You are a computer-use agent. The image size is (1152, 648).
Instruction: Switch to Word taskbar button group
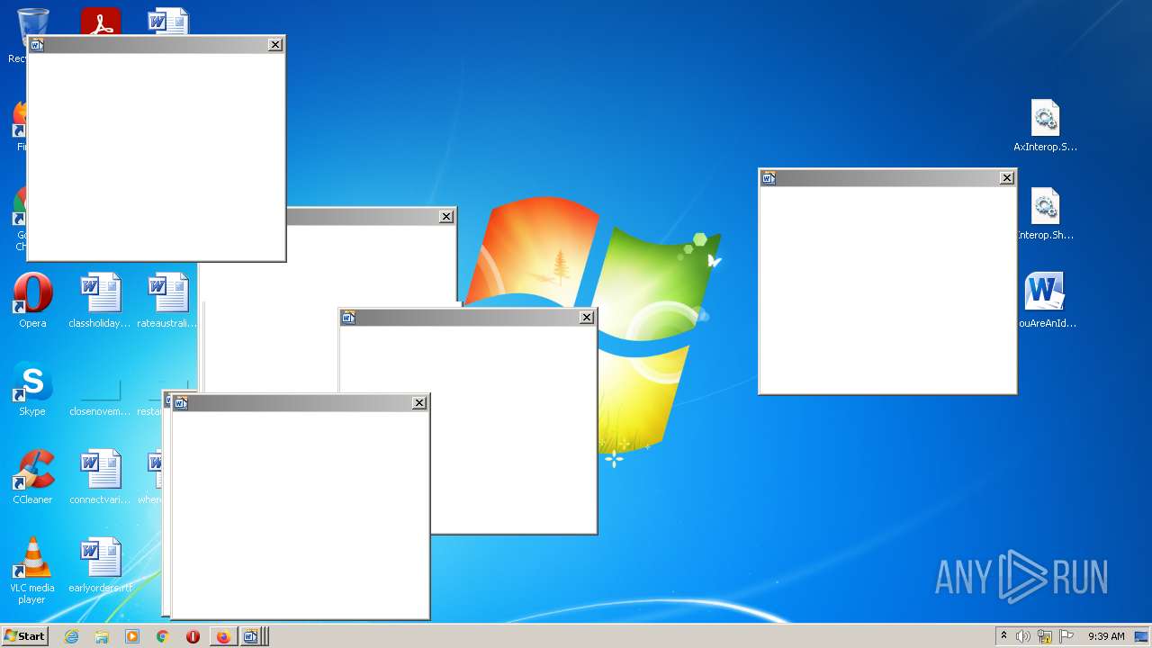(x=253, y=636)
